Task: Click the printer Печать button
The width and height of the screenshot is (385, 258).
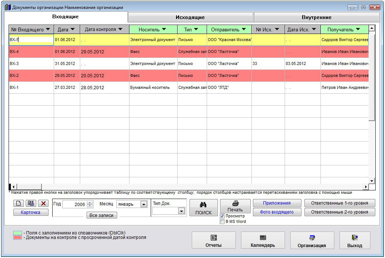Action: pyautogui.click(x=235, y=206)
